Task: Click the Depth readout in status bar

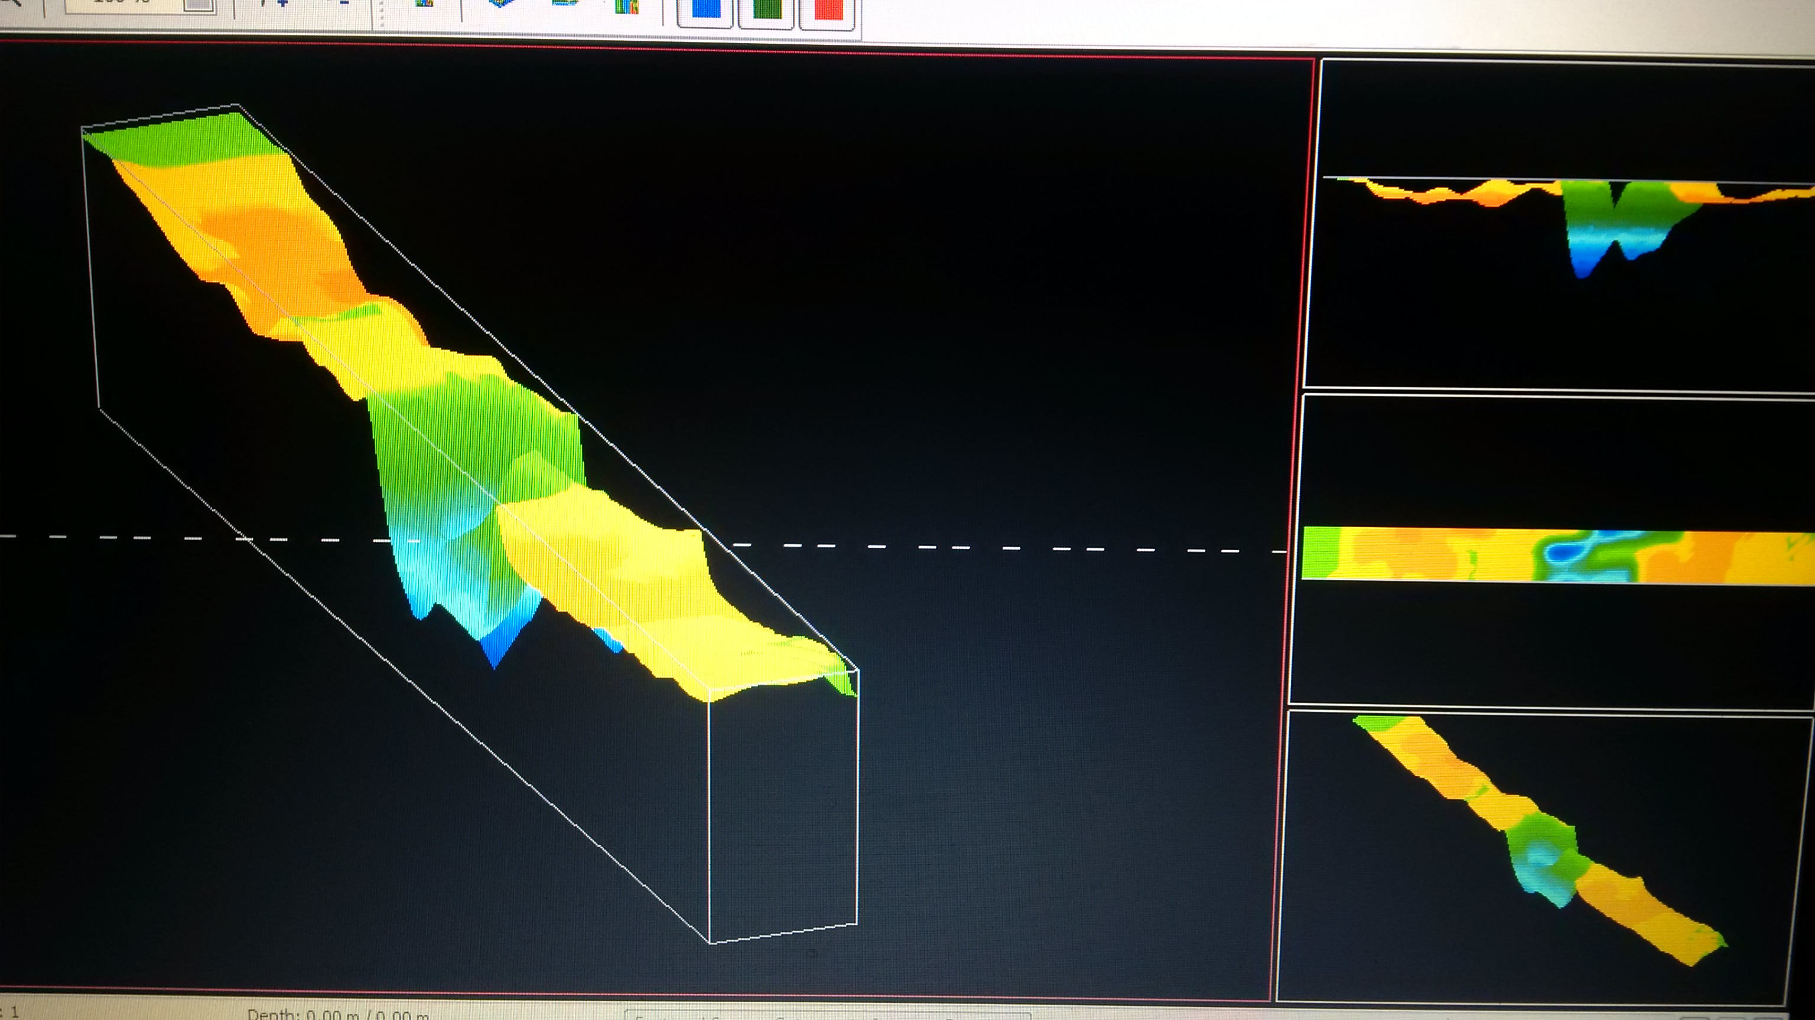Action: point(338,1014)
